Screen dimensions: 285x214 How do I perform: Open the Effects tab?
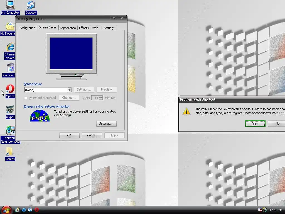pyautogui.click(x=84, y=28)
